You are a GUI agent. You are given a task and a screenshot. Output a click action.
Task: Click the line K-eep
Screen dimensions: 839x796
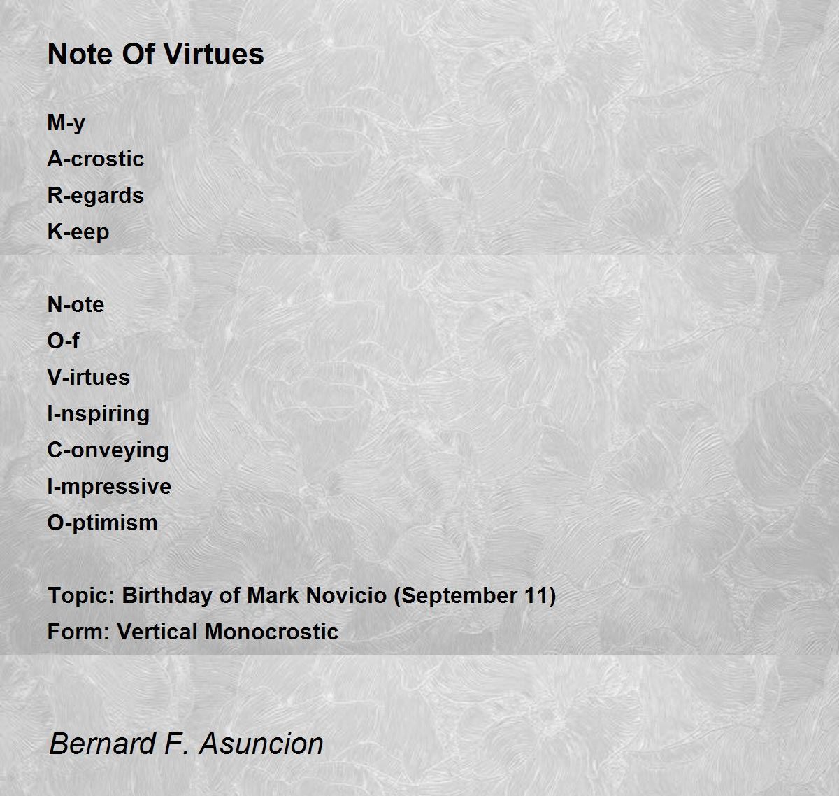coord(78,232)
